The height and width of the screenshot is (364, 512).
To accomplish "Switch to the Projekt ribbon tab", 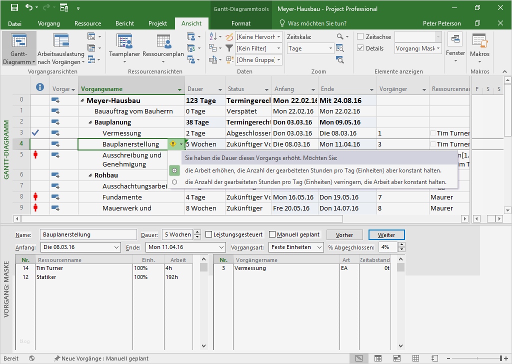I will coord(157,23).
